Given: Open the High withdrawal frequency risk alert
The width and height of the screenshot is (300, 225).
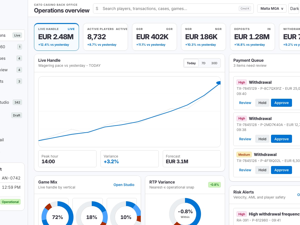Looking at the screenshot, I should coord(266,216).
